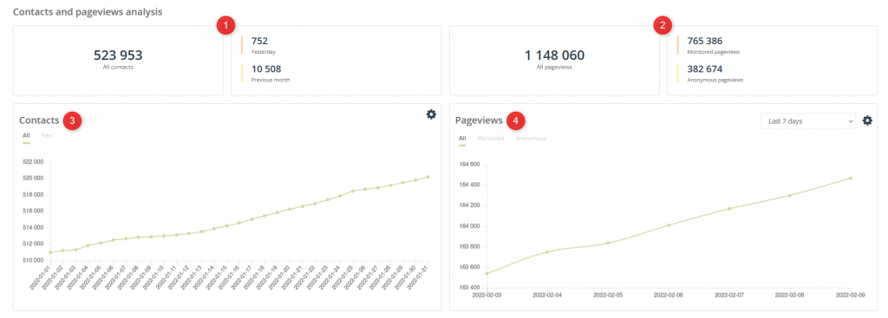Select the All tab in Pageviews chart

tap(463, 138)
